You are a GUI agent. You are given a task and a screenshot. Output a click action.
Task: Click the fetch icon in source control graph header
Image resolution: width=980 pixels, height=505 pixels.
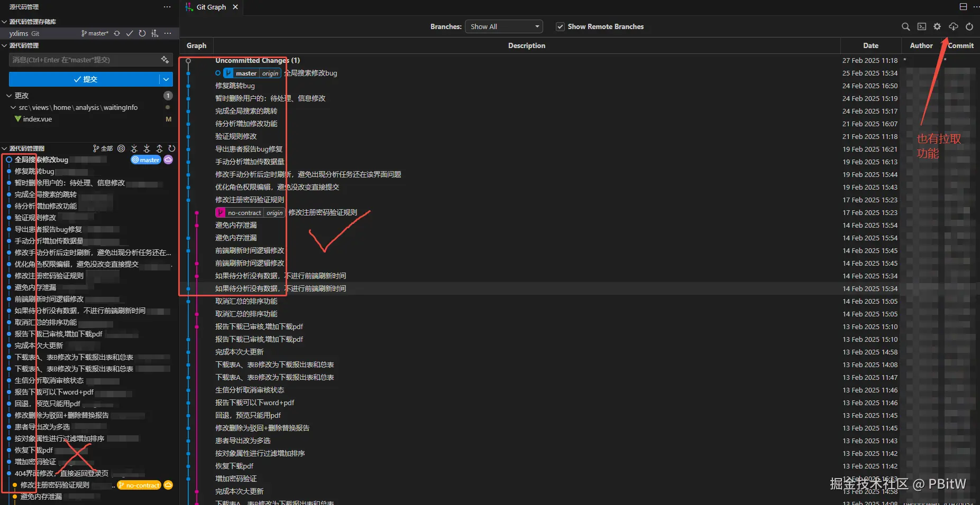coord(134,148)
